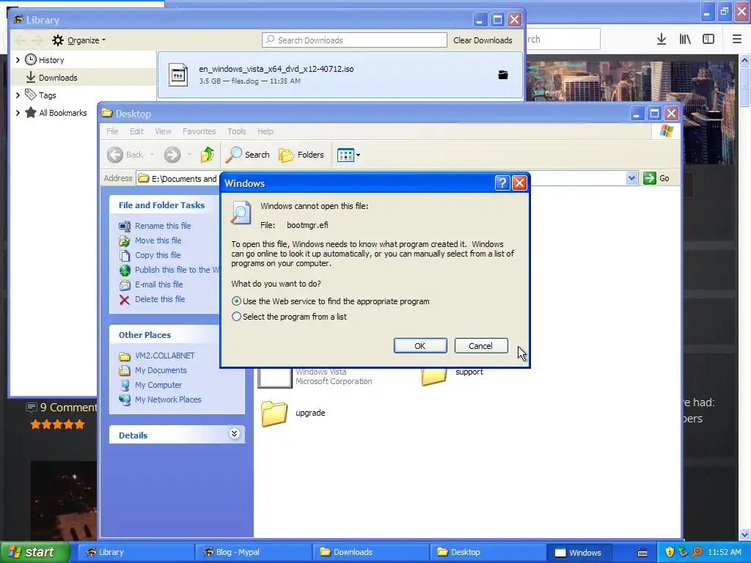The height and width of the screenshot is (563, 751).
Task: Click OK in the Windows dialog
Action: pos(420,346)
